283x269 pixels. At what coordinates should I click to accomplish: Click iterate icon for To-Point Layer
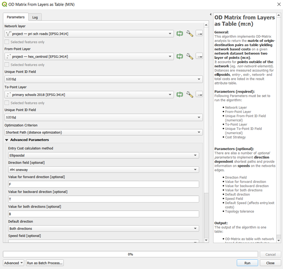pyautogui.click(x=180, y=95)
